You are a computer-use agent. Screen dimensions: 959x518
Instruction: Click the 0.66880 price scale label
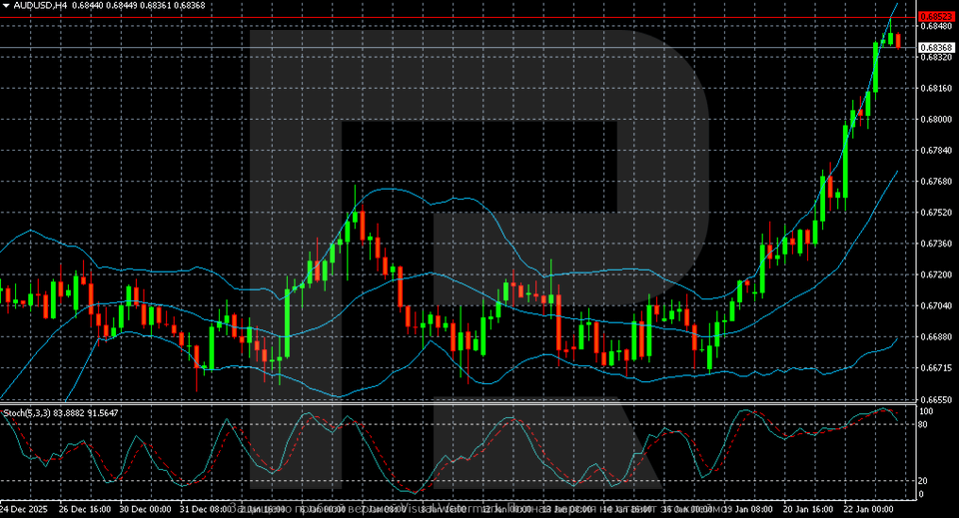pos(936,336)
